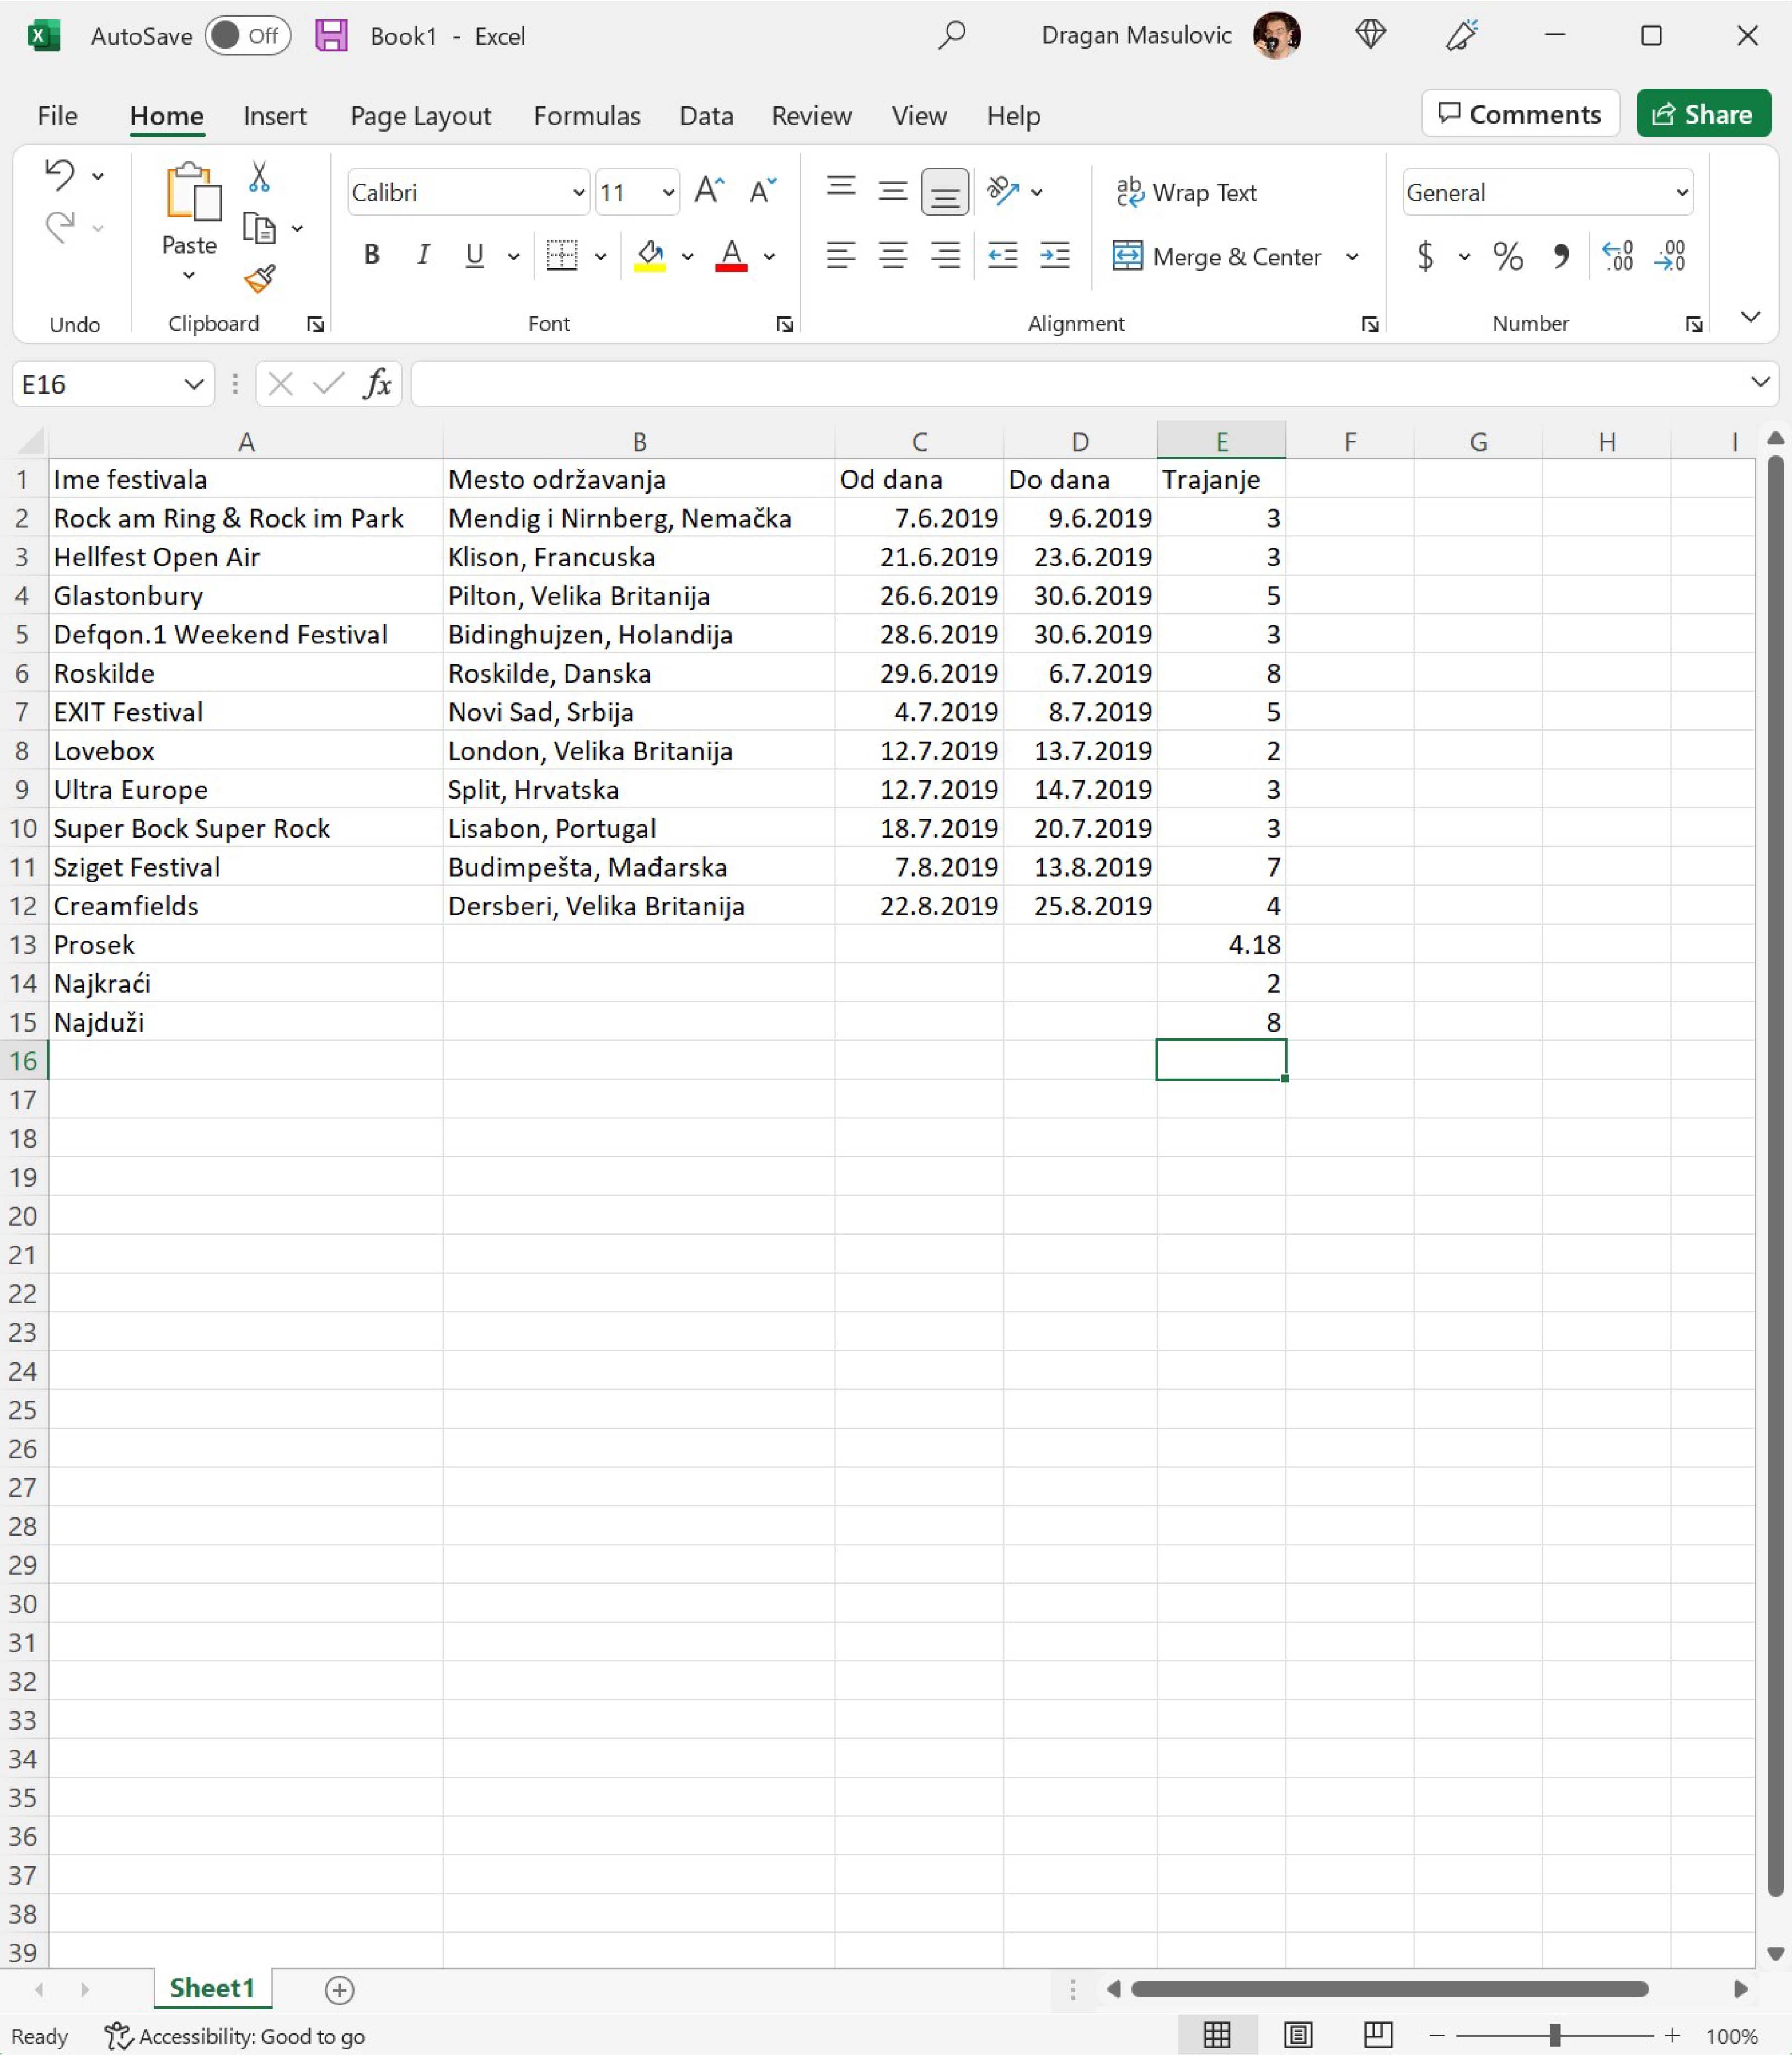Screen dimensions: 1792x2055
Task: Toggle the AutoSave switch
Action: tap(247, 36)
